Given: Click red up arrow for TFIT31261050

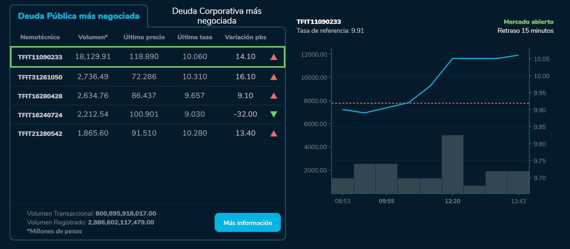Looking at the screenshot, I should 273,77.
